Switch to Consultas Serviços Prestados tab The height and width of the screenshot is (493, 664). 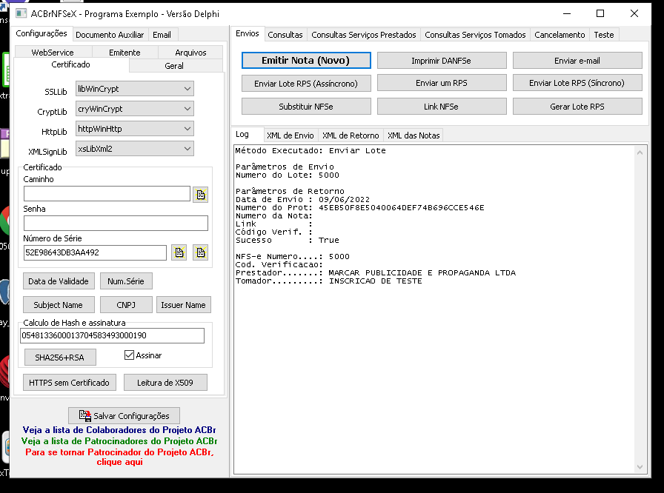(364, 35)
